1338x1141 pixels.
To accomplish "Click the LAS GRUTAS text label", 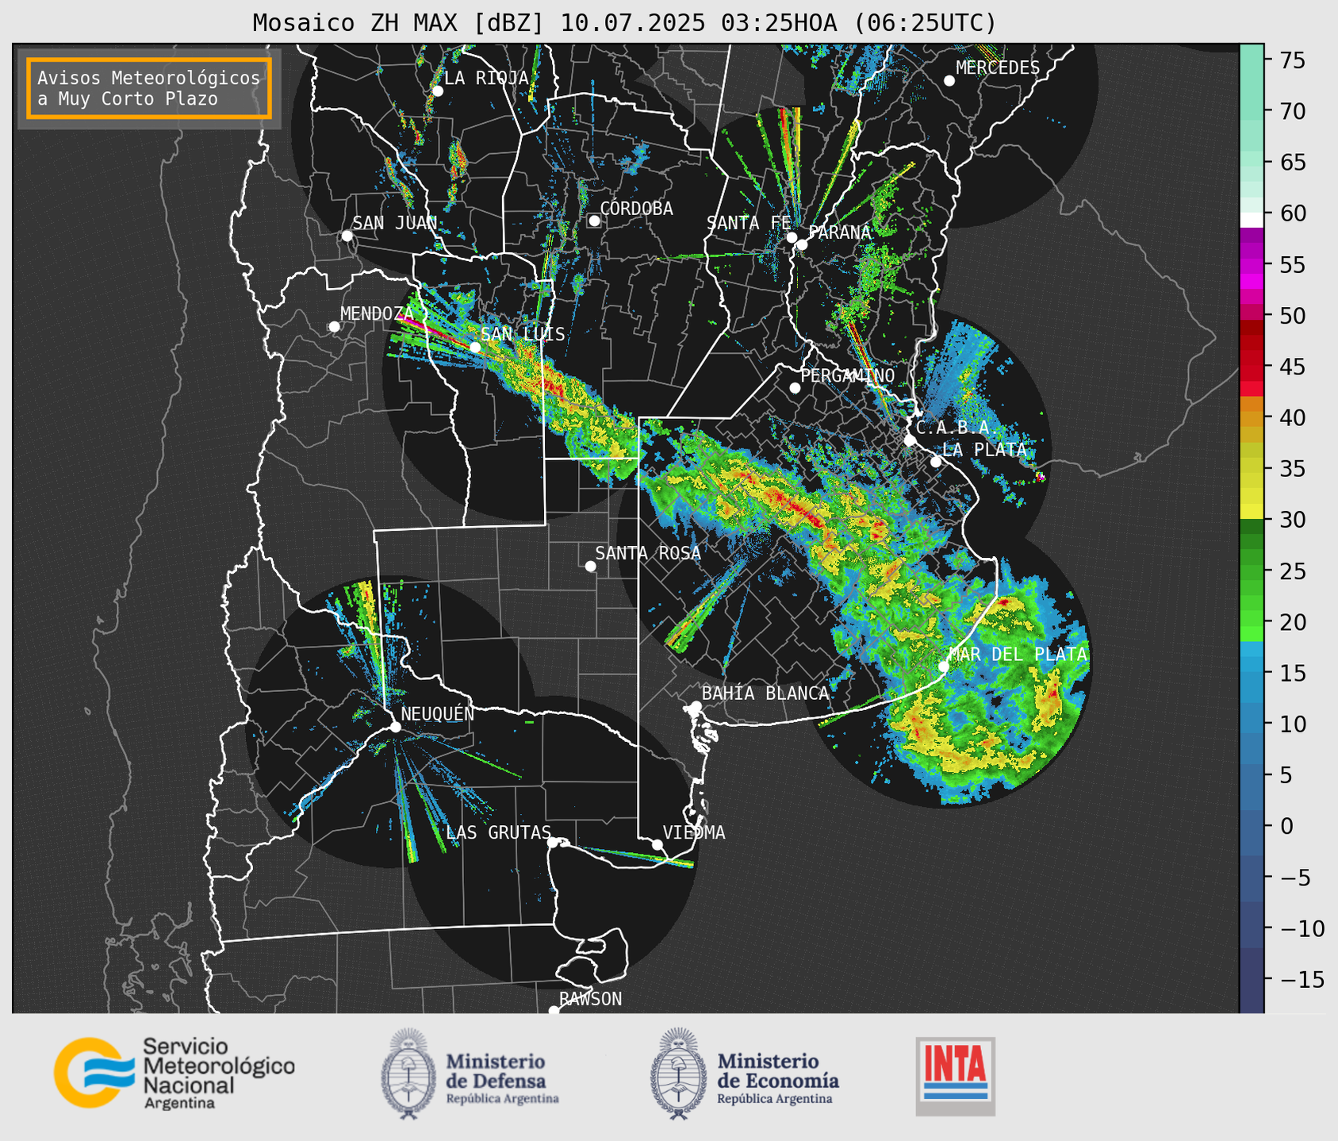I will (498, 832).
